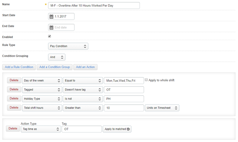Click Add a Condition Group button
The image size is (238, 142).
[55, 67]
